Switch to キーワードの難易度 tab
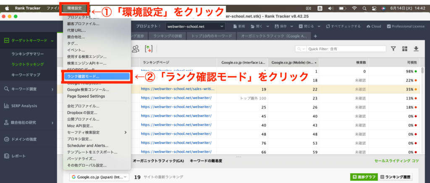Viewport: 430px width, 183px height. click(x=206, y=161)
